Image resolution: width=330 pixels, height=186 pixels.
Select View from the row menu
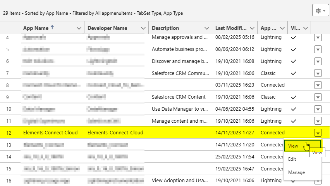293,146
